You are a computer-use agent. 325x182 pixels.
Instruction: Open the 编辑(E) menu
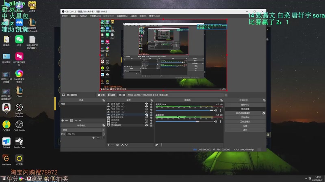(74, 16)
